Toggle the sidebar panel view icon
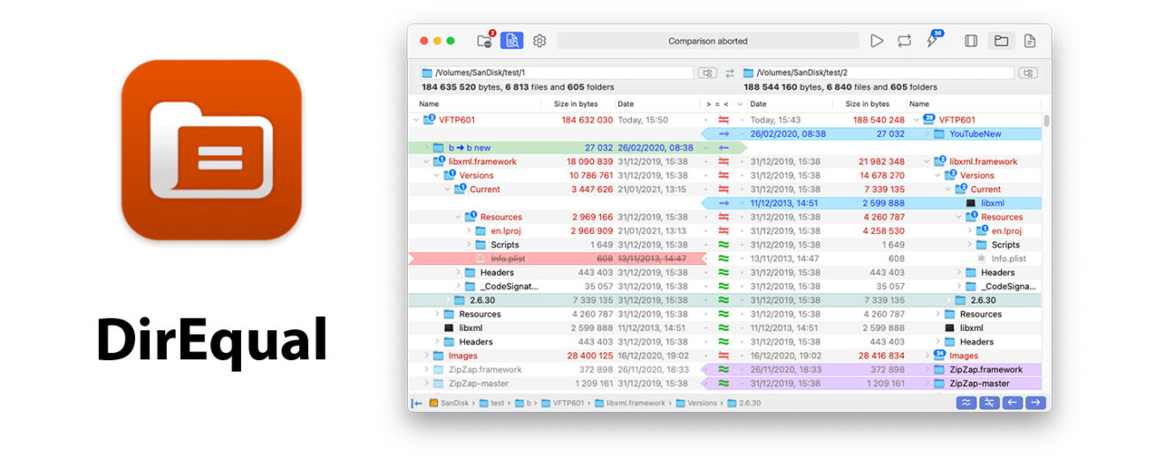1165x459 pixels. (971, 41)
